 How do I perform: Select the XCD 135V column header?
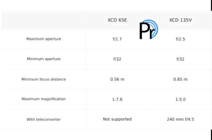[x=180, y=20]
